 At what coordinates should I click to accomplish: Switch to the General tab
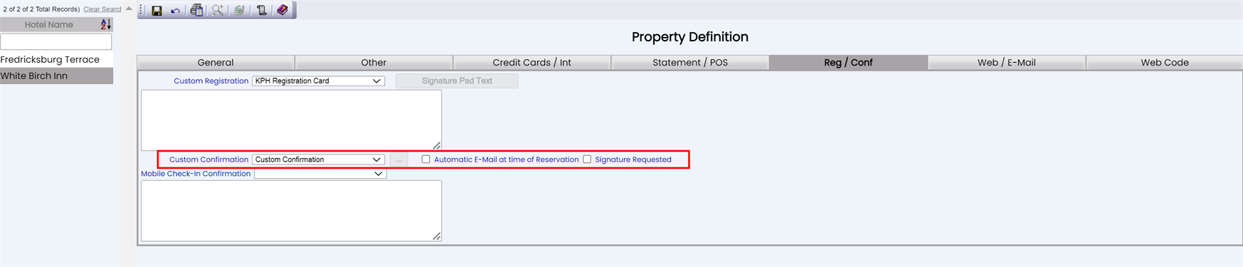[216, 63]
